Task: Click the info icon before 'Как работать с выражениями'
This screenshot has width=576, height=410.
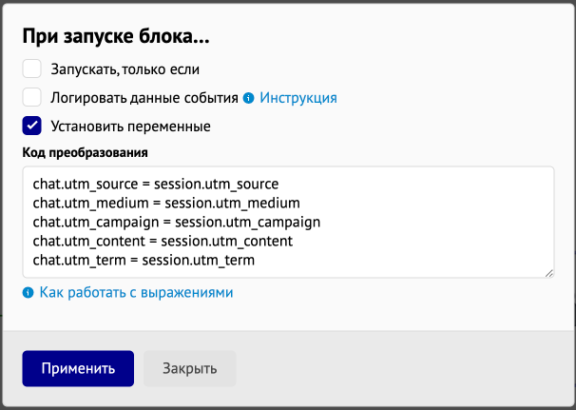Action: (x=28, y=293)
